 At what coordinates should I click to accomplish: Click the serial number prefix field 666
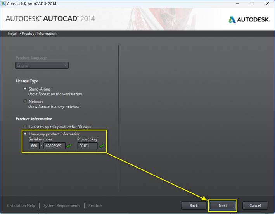point(34,146)
